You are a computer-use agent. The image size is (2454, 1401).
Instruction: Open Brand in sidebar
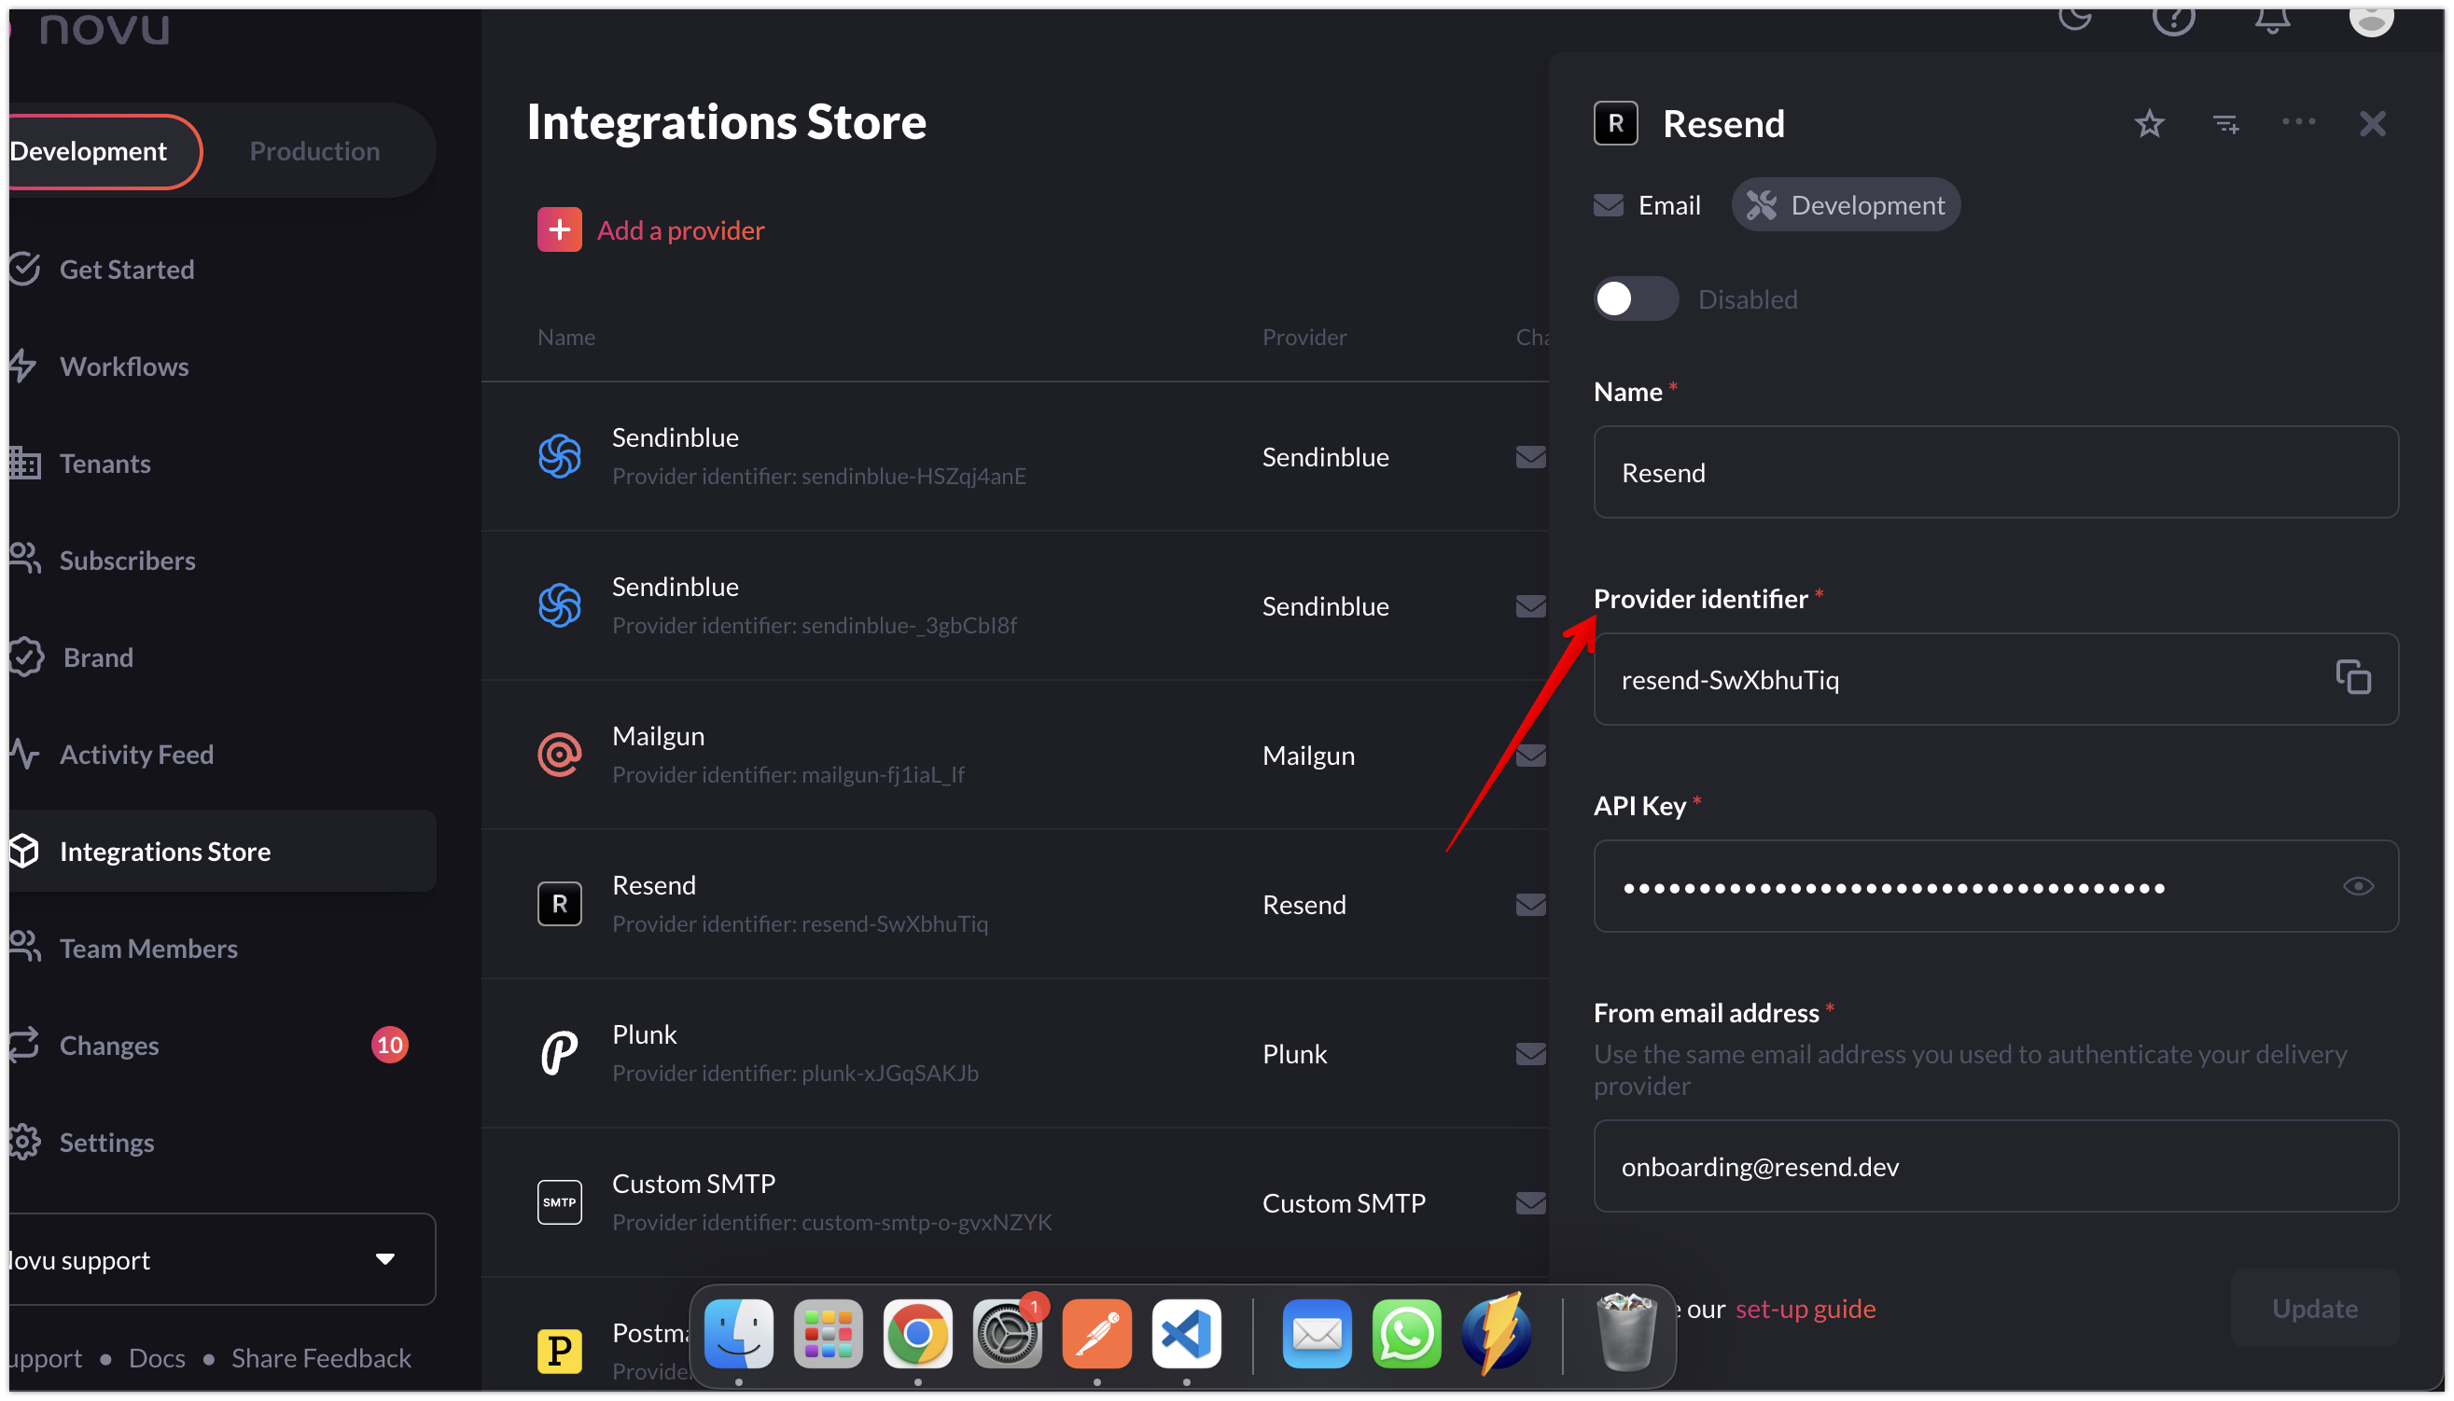point(98,658)
